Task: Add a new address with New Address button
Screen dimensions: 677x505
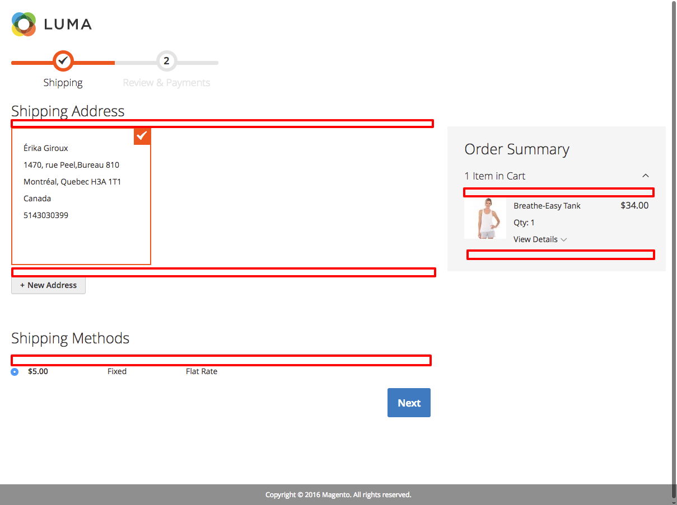Action: (48, 285)
